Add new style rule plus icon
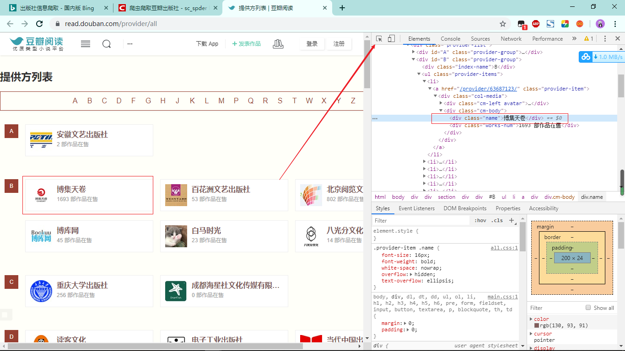Screen dimensions: 625x351 512,220
